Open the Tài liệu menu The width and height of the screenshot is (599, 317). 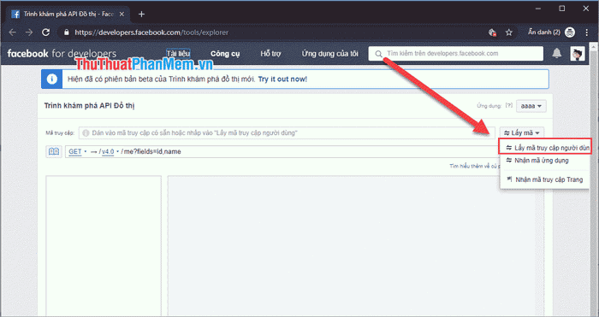click(178, 54)
